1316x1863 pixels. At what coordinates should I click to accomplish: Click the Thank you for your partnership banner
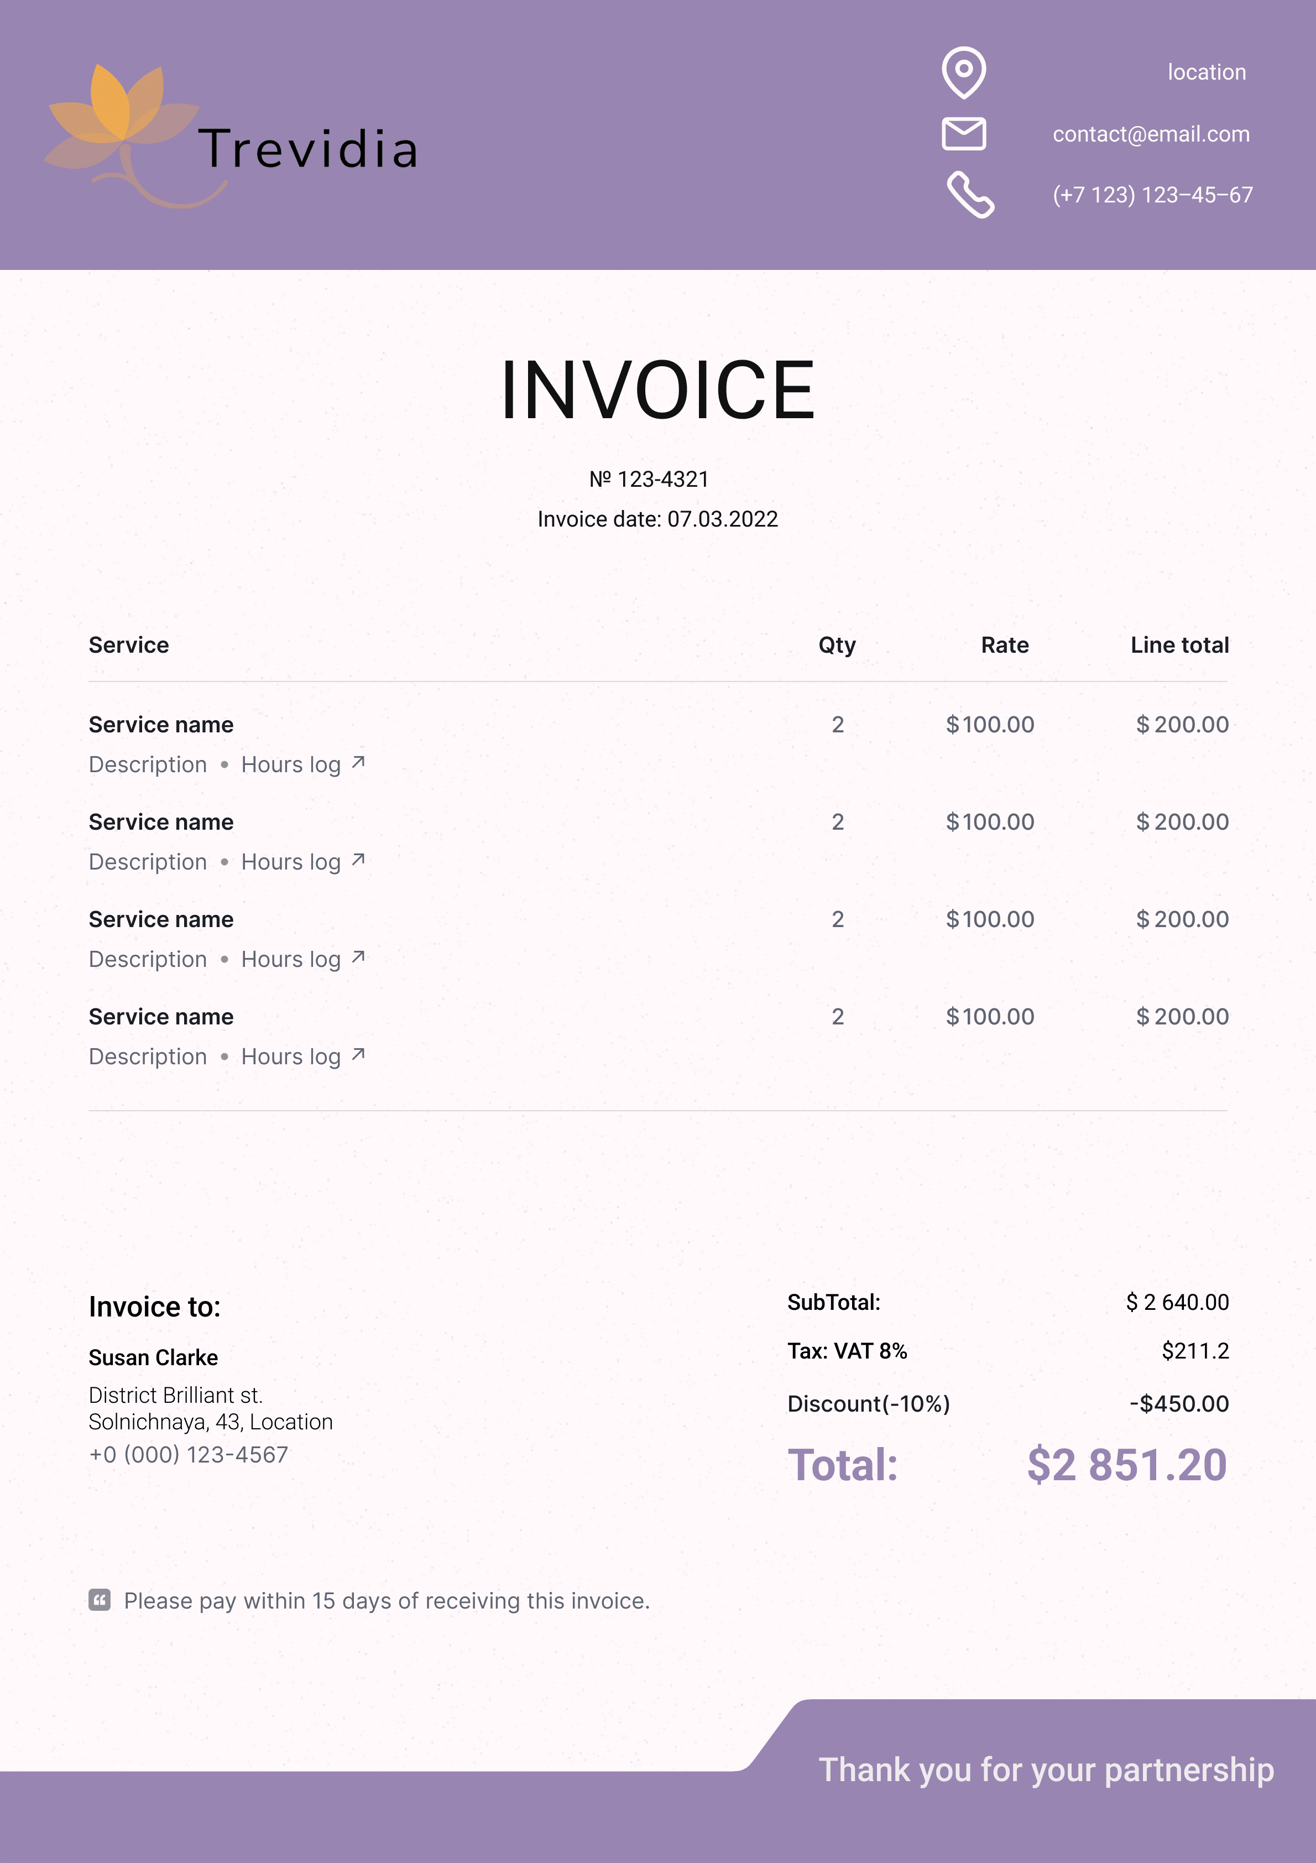(1046, 1769)
